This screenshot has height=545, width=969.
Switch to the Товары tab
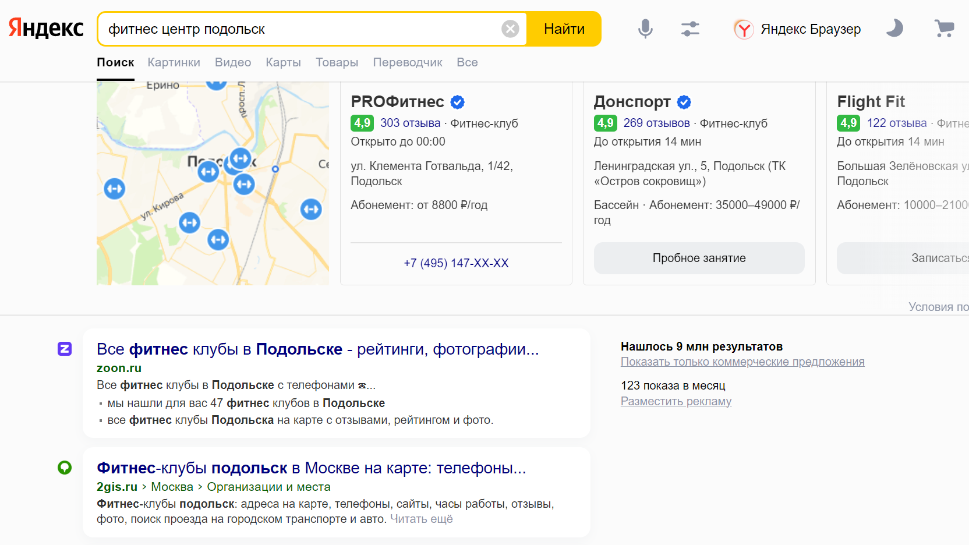coord(337,62)
